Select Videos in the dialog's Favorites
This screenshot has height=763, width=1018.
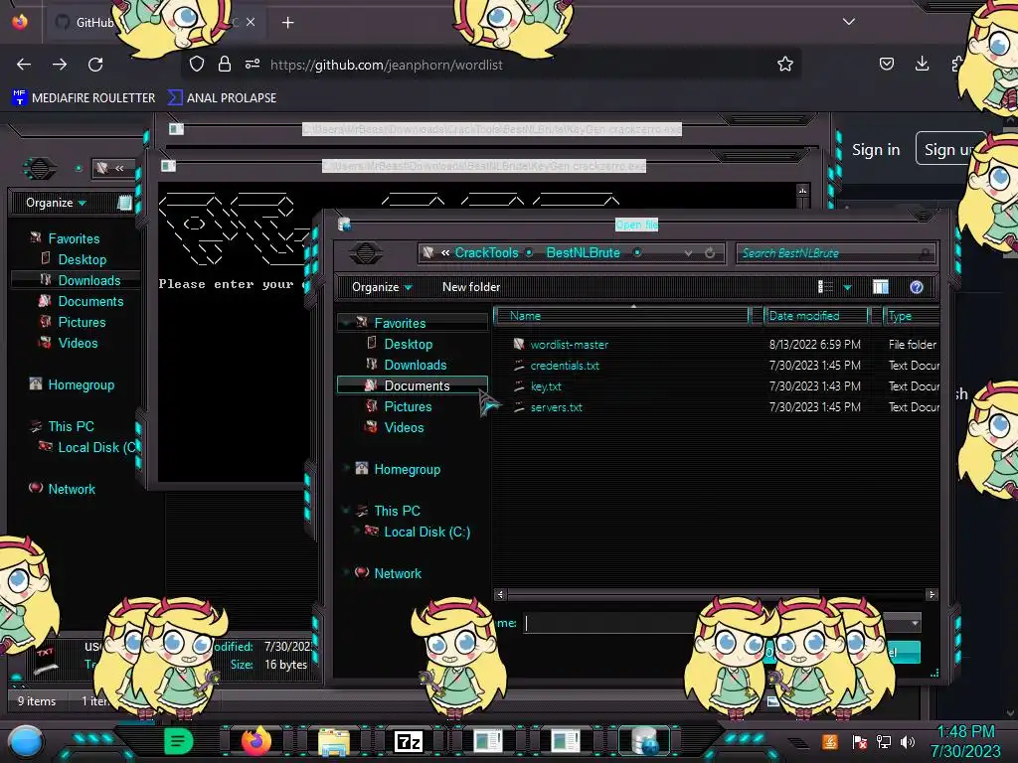pyautogui.click(x=404, y=427)
